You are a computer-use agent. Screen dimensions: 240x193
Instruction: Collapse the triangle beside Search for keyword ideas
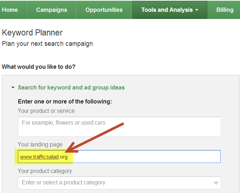pos(13,87)
